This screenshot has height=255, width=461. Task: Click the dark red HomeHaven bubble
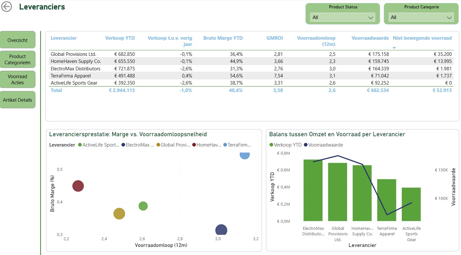click(x=78, y=186)
